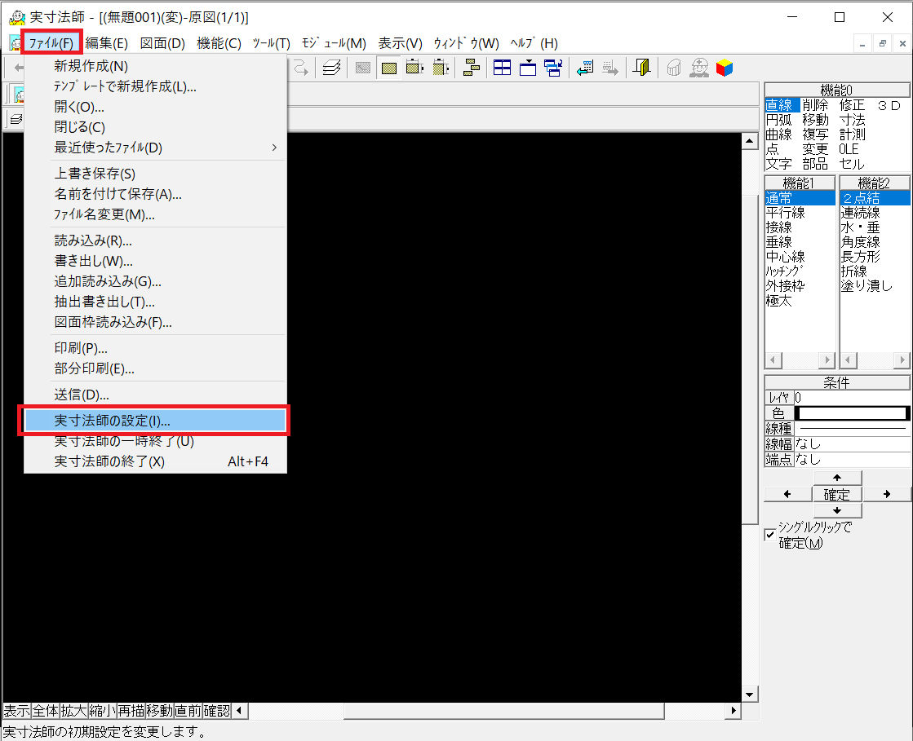This screenshot has height=741, width=913.
Task: Click the calculator with blue arrow icon
Action: 584,68
